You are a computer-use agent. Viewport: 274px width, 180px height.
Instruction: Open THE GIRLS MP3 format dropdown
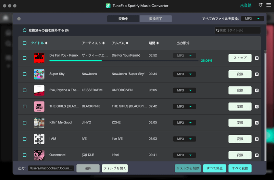pos(184,107)
